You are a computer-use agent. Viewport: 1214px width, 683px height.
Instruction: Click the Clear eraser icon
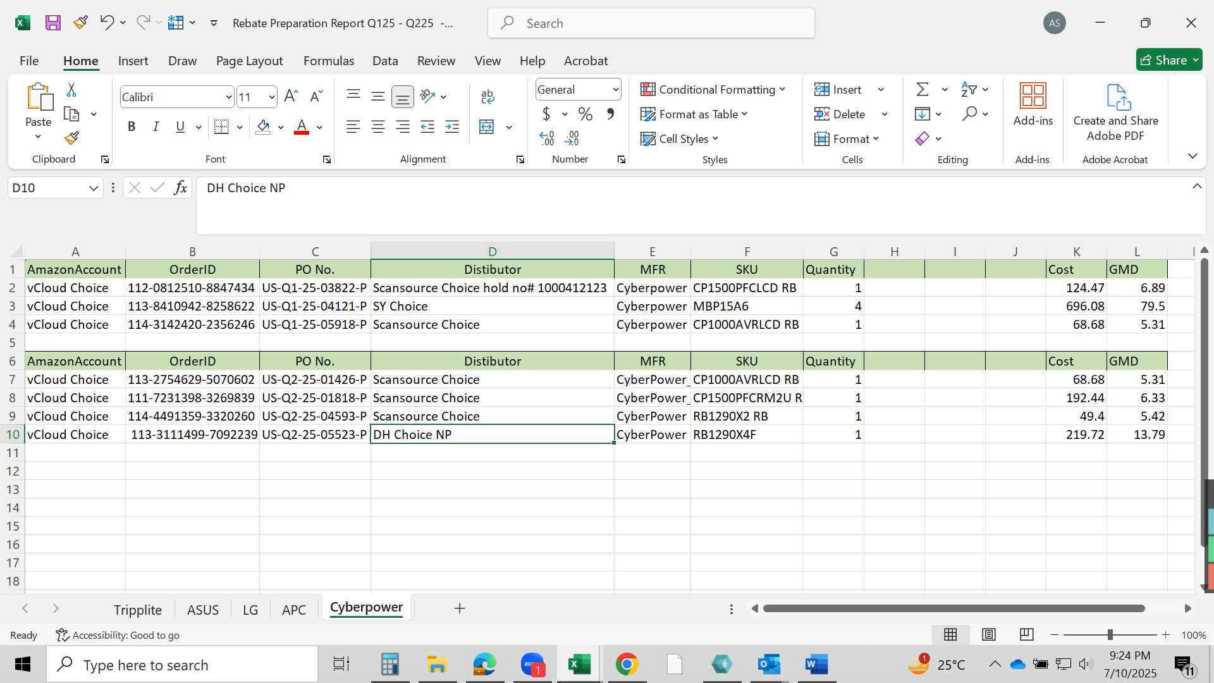click(x=923, y=138)
